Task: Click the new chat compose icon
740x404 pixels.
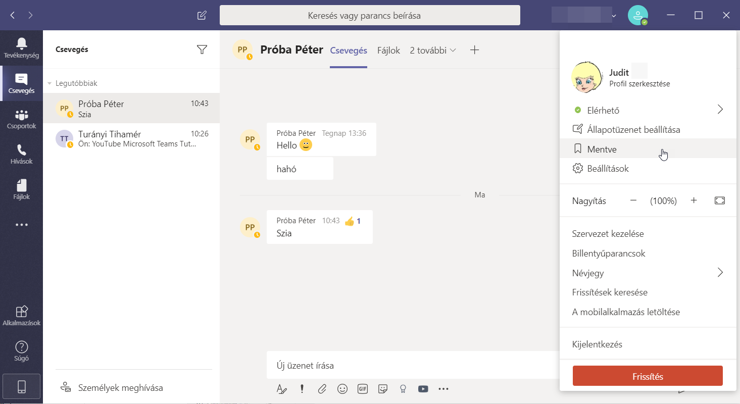Action: click(202, 15)
